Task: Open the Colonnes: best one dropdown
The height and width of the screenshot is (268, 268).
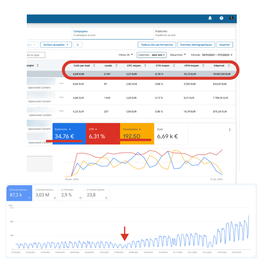Action: (152, 55)
